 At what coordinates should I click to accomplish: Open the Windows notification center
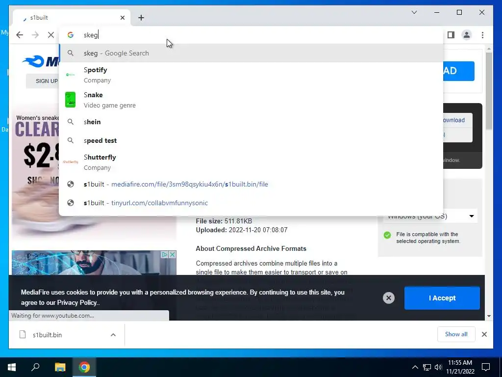pos(486,367)
